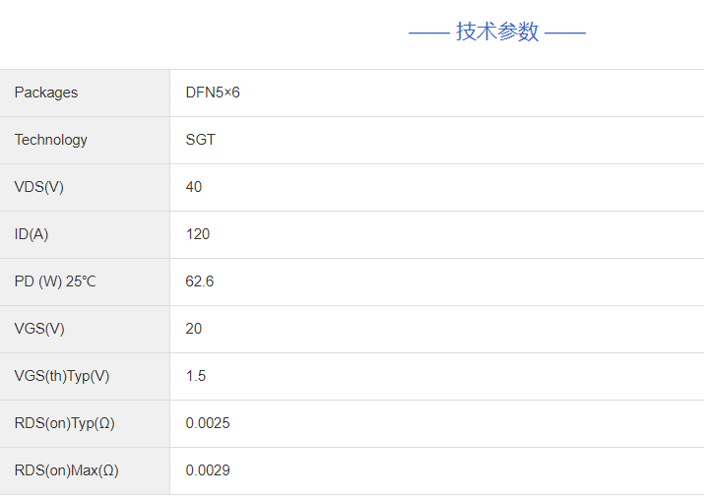The width and height of the screenshot is (704, 499).
Task: Click the SGT technology value
Action: coord(200,140)
